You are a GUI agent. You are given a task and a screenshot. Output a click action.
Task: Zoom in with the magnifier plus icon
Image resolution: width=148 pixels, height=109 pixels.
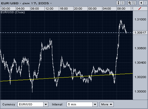click(x=130, y=3)
